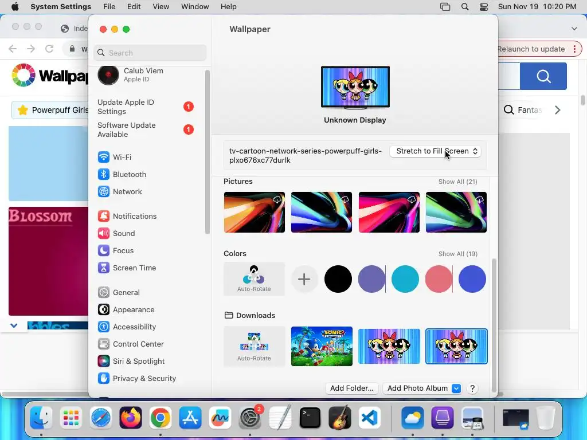The image size is (587, 440).
Task: Open Network settings pane
Action: (x=120, y=191)
